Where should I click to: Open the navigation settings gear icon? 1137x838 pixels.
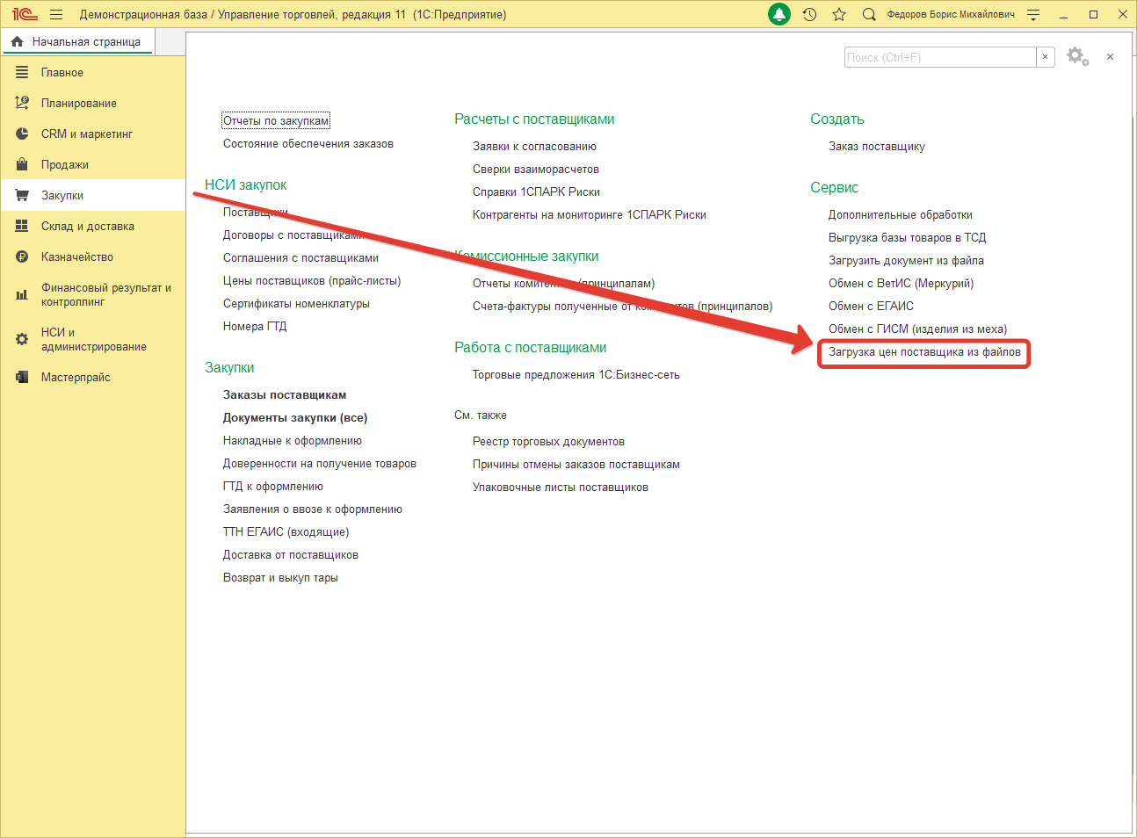pos(1077,57)
